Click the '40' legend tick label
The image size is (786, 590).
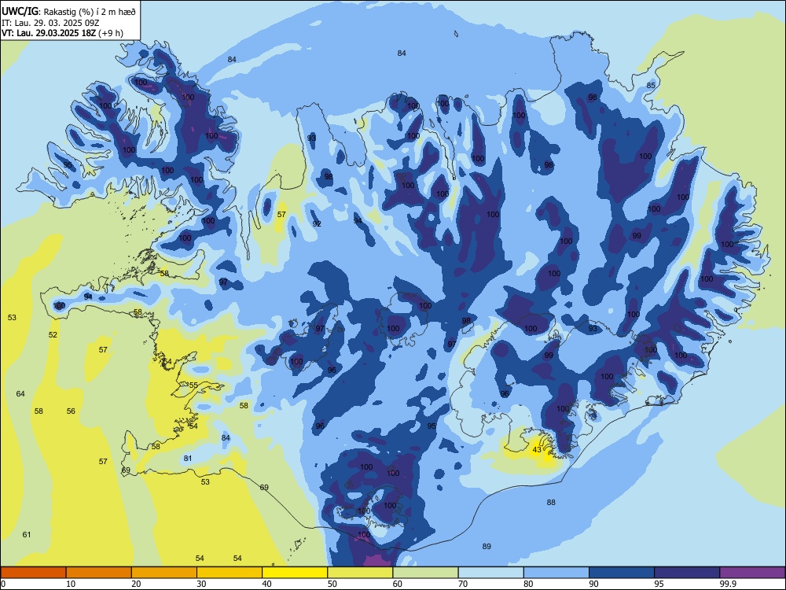pos(266,584)
